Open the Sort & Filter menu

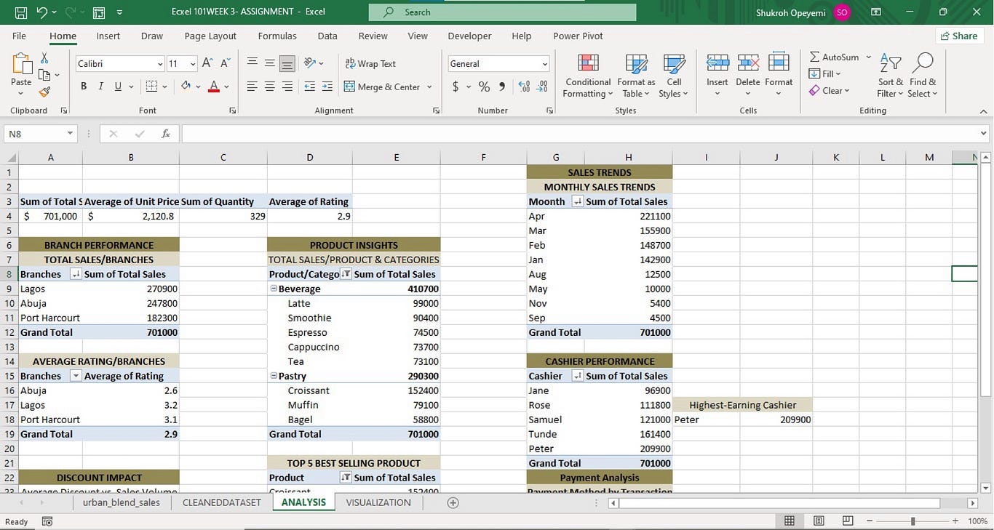tap(890, 76)
